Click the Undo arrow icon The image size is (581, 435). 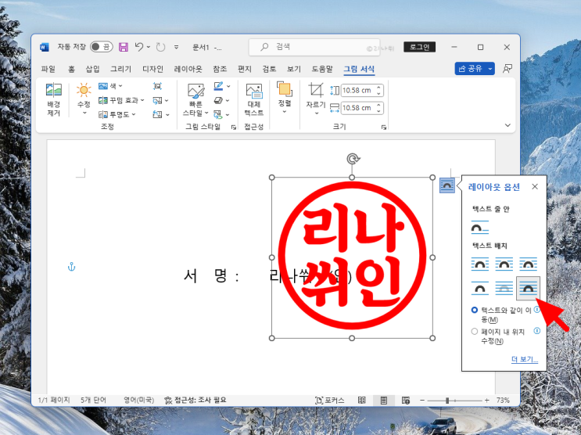139,47
